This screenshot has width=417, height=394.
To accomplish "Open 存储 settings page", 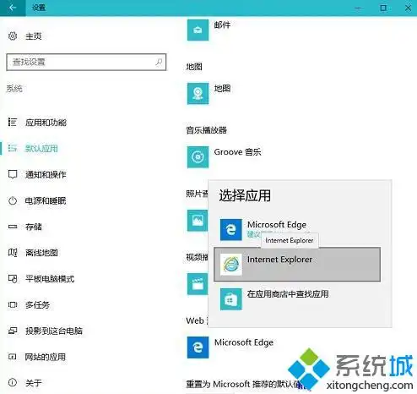I will 34,227.
